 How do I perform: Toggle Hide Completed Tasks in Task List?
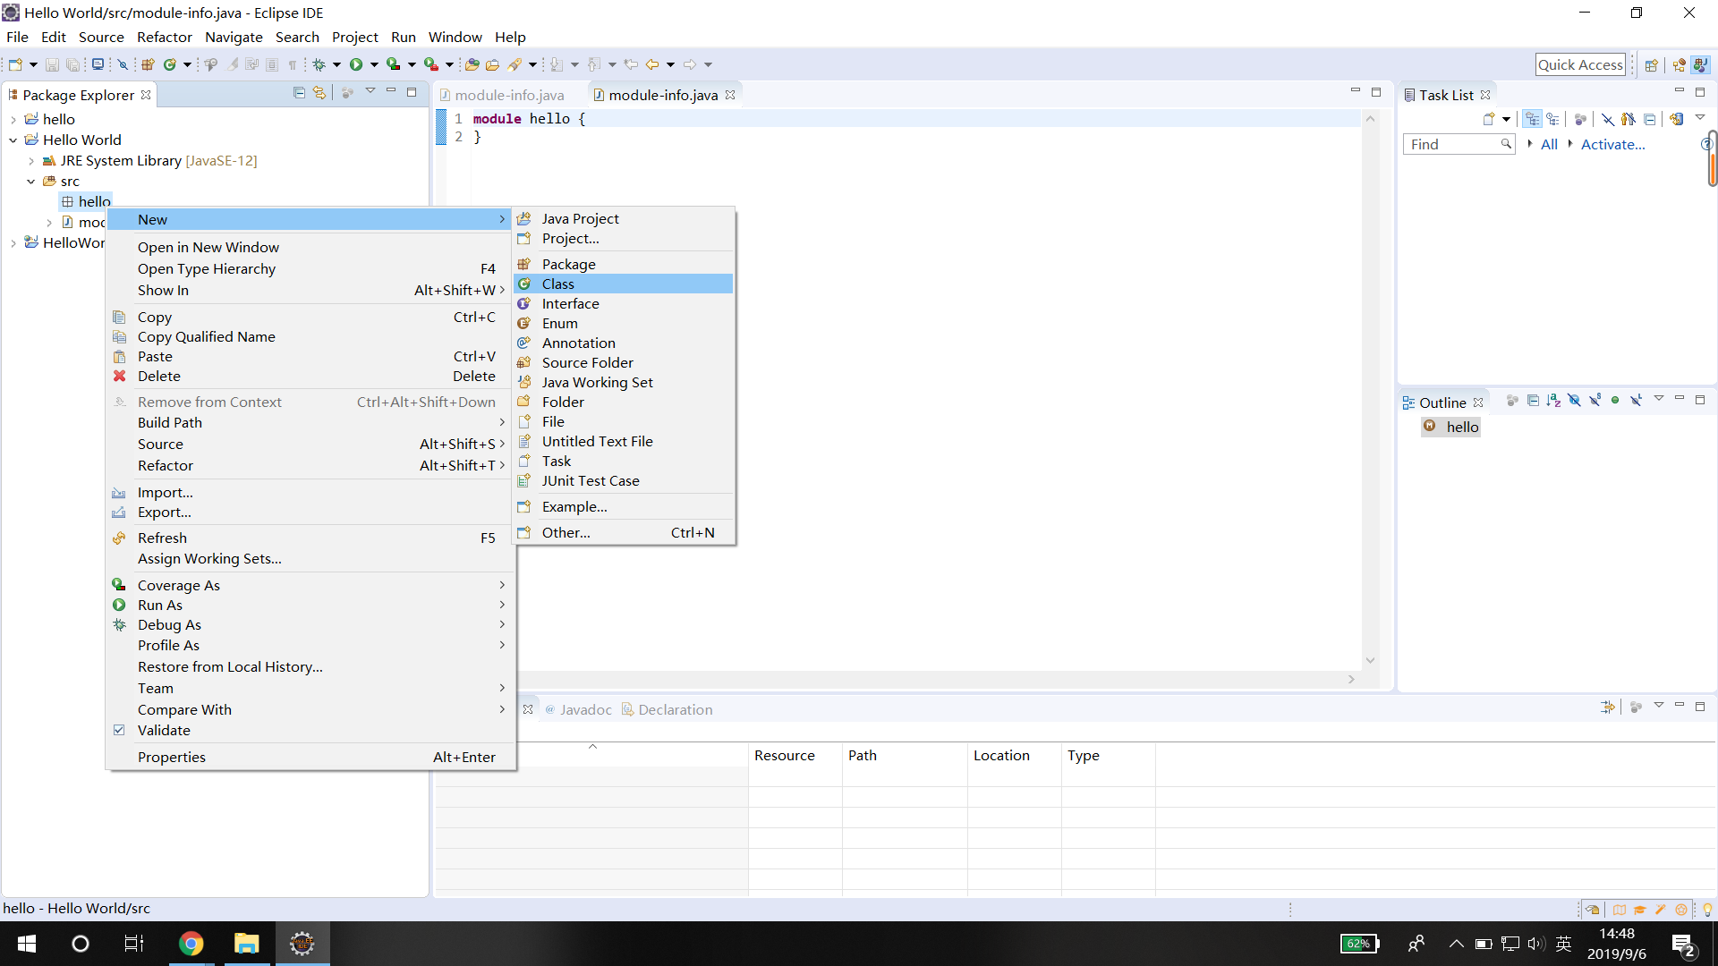[1608, 119]
